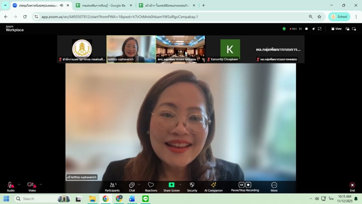362x204 pixels.
Task: End the meeting
Action: point(352,187)
